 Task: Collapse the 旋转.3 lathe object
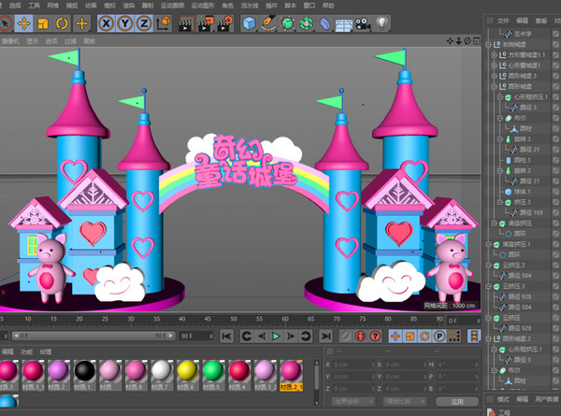[500, 139]
